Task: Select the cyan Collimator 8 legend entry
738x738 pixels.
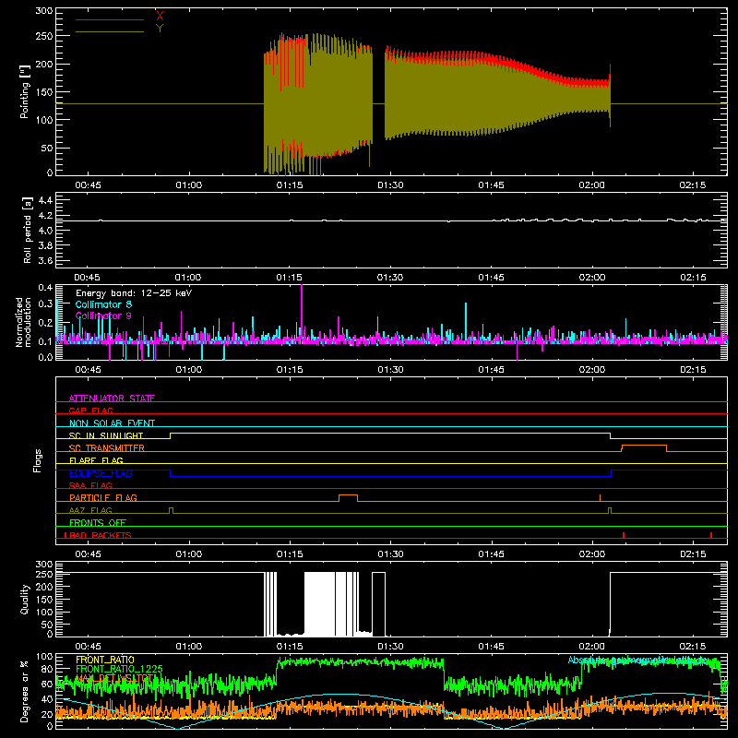Action: point(103,304)
